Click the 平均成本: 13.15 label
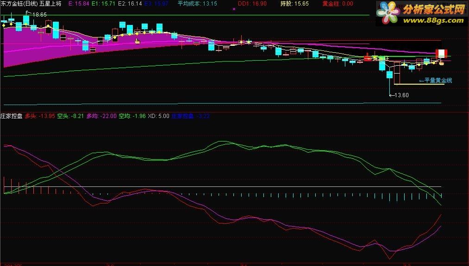 tap(197, 4)
